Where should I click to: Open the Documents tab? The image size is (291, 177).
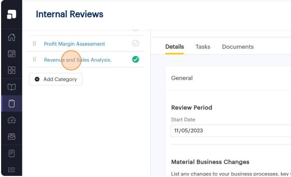238,47
